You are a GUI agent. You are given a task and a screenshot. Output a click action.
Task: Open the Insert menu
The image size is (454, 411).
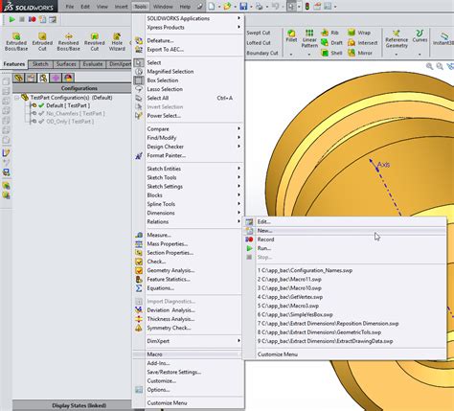(x=121, y=7)
